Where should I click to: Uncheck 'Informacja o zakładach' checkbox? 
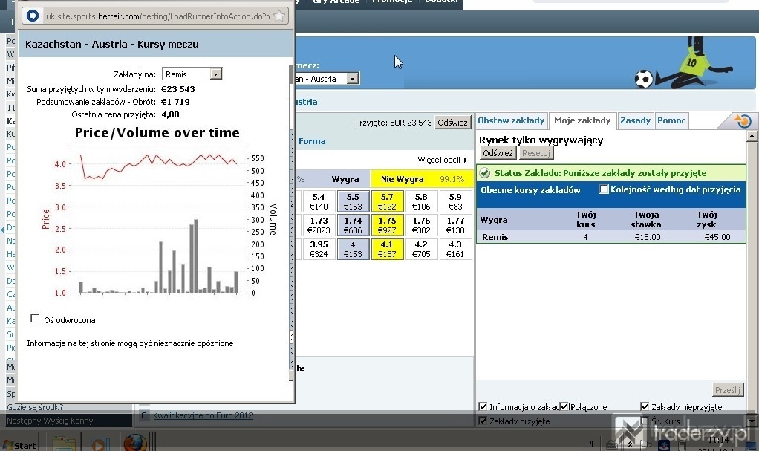pos(483,406)
